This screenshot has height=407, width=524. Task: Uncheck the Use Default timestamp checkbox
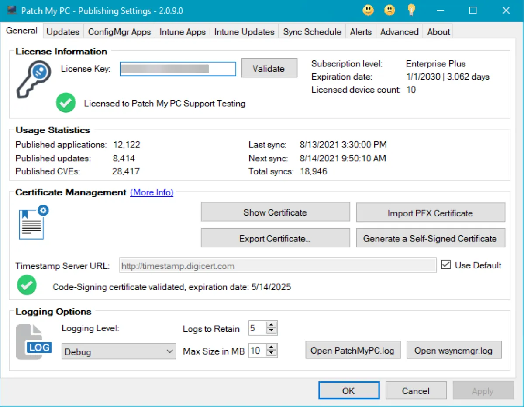(446, 265)
